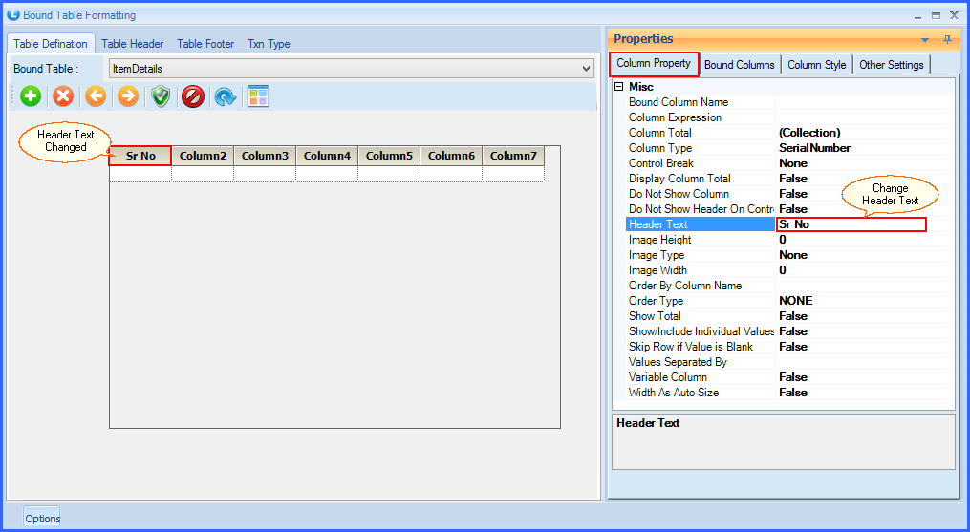The width and height of the screenshot is (970, 532).
Task: Click the Width As Auto Size value
Action: tap(793, 393)
